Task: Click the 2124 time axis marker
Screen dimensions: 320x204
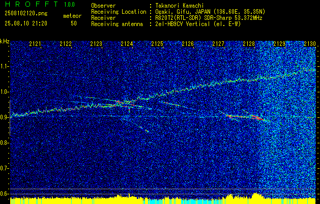Action: [127, 44]
